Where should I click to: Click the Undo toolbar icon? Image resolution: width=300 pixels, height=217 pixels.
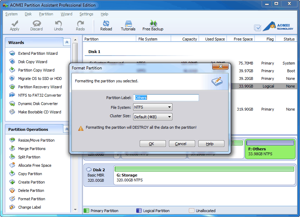58,25
